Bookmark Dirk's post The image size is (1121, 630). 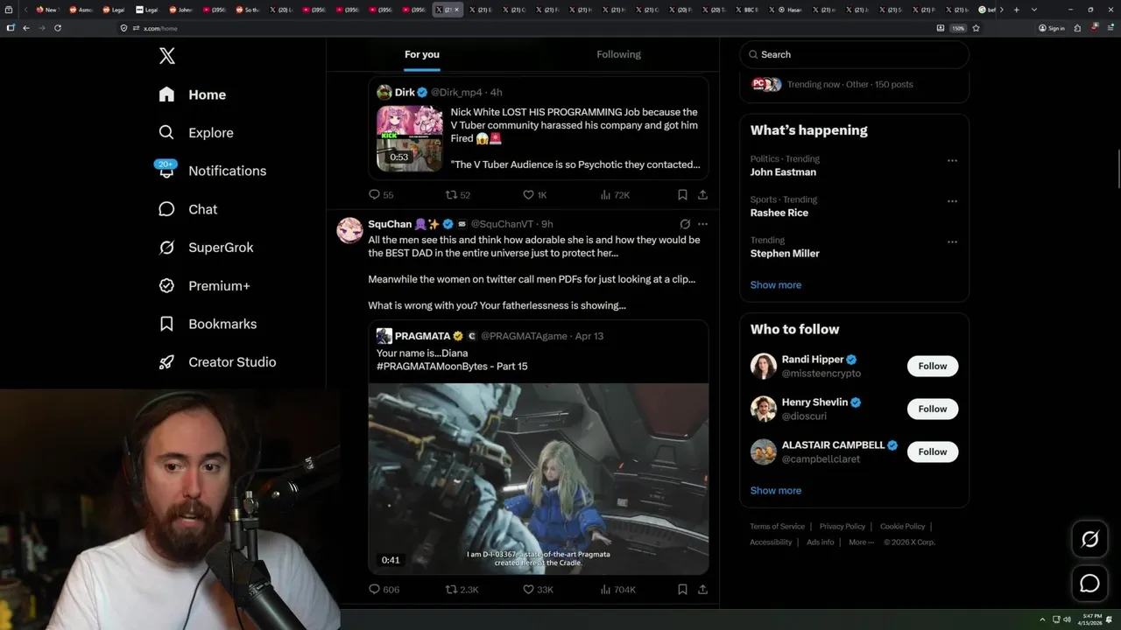pos(682,195)
